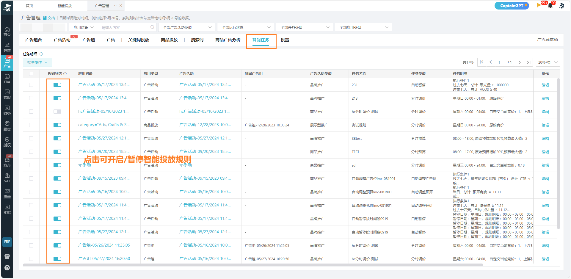571x279 pixels.
Task: Switch to the 关键词投放 tab
Action: [x=139, y=40]
